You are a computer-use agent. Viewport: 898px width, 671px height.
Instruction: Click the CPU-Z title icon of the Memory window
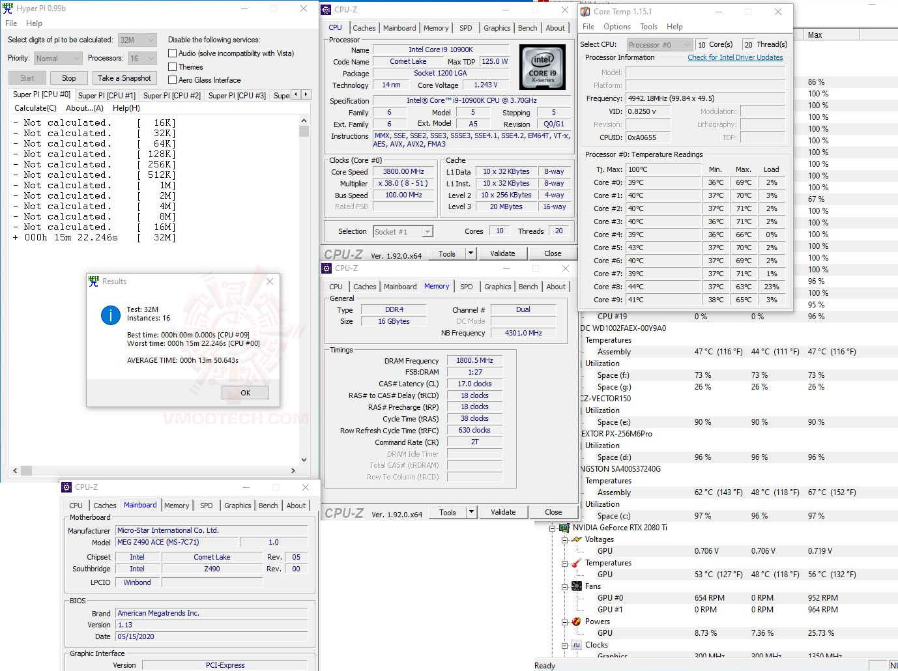click(326, 268)
